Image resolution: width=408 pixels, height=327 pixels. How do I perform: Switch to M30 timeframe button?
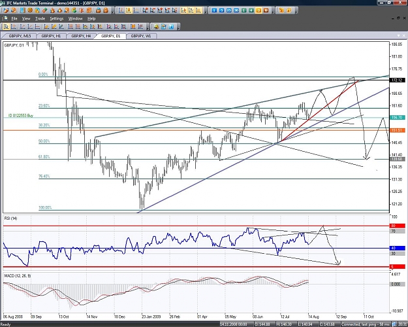pyautogui.click(x=236, y=10)
